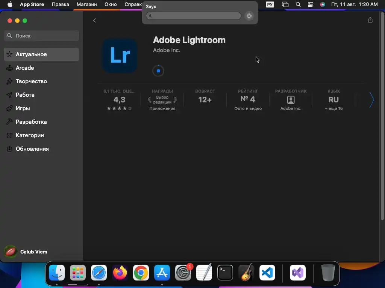Click the date and time display
Image resolution: width=385 pixels, height=288 pixels.
354,4
